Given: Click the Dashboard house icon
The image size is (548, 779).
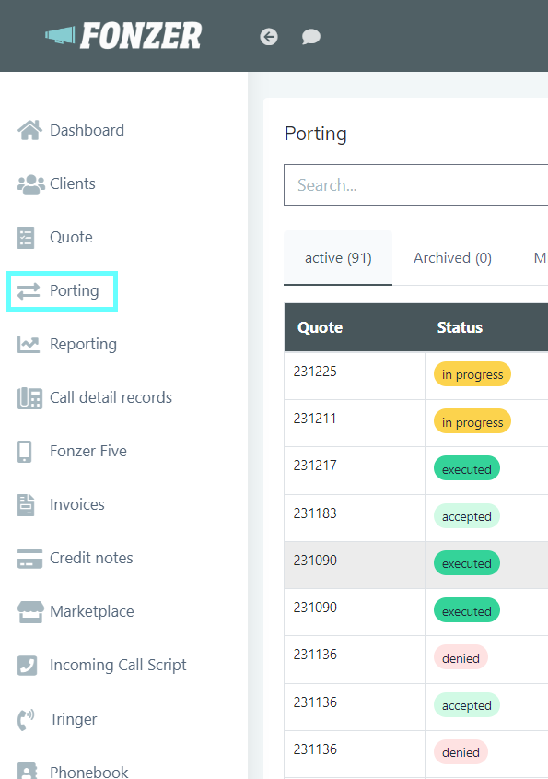Looking at the screenshot, I should (x=29, y=130).
